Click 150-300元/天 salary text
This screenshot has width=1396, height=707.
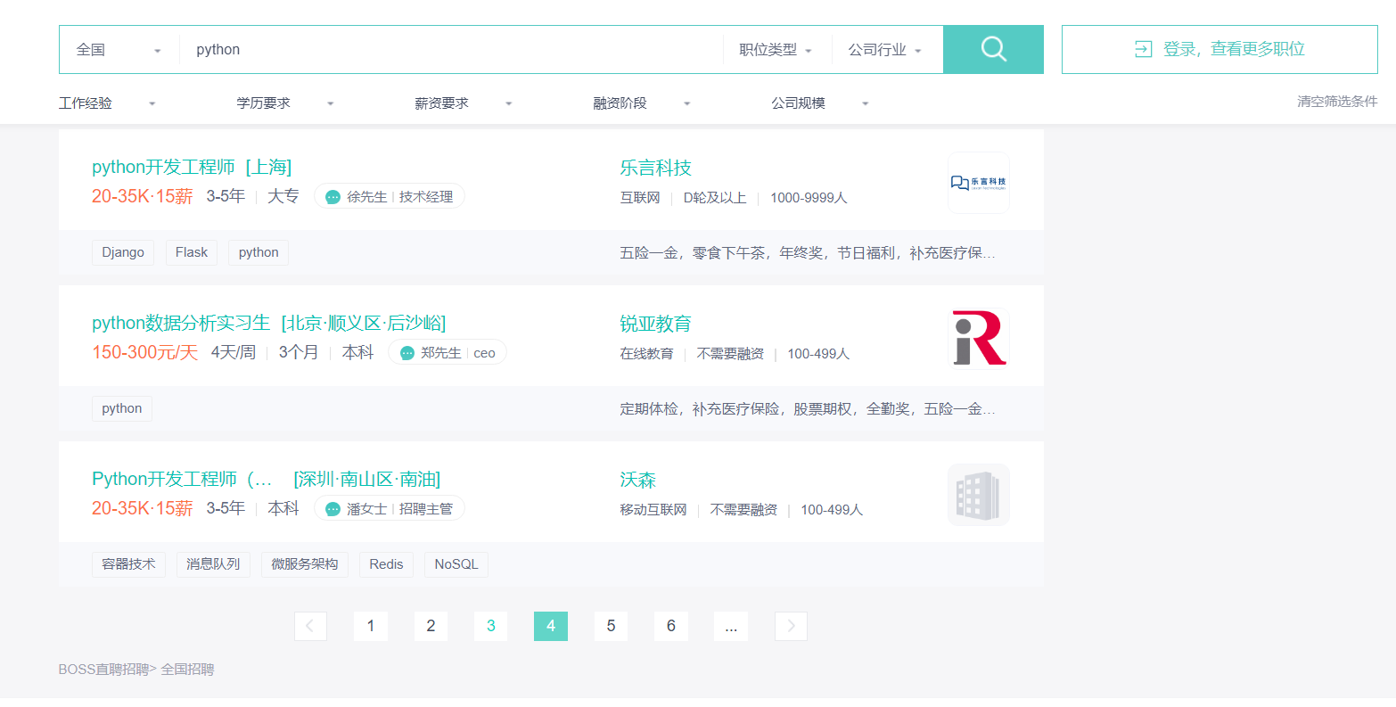[x=145, y=352]
